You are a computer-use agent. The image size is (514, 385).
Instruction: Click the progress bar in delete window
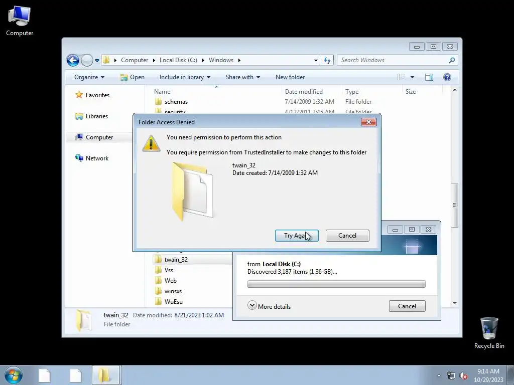336,284
